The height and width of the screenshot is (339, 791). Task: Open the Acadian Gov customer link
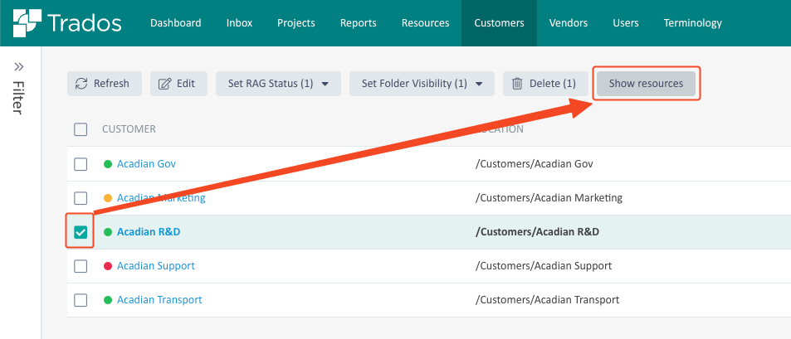click(146, 164)
